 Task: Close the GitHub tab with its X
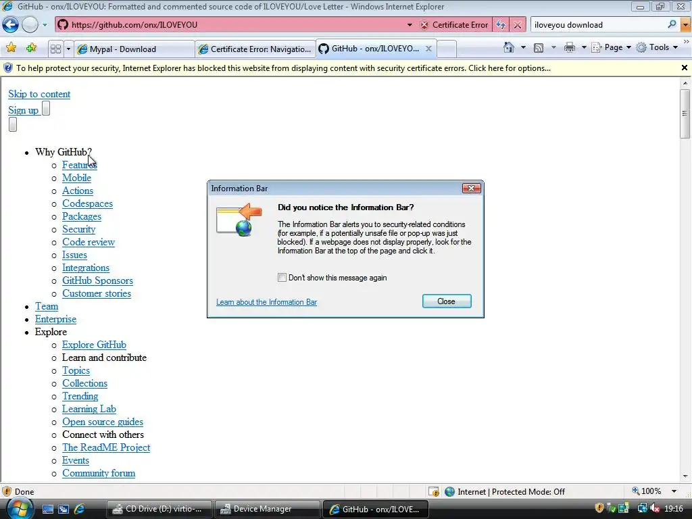pyautogui.click(x=428, y=49)
